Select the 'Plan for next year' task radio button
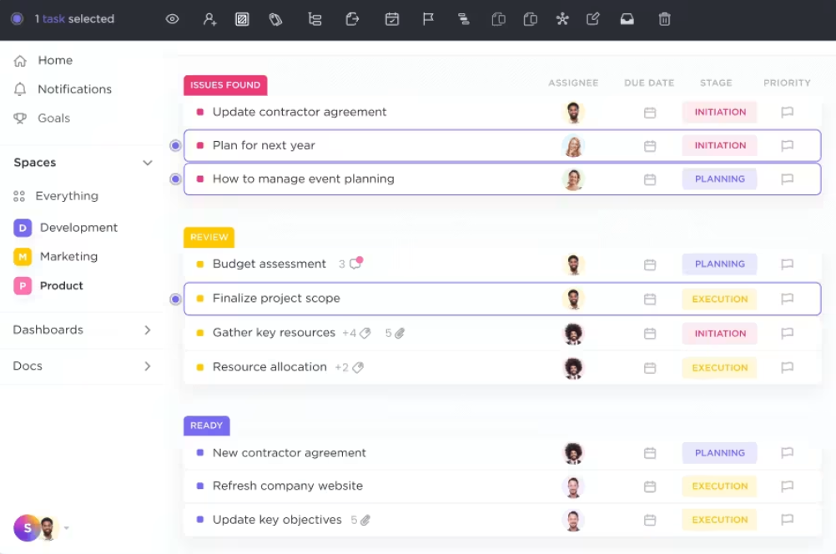Image resolution: width=836 pixels, height=554 pixels. coord(175,145)
